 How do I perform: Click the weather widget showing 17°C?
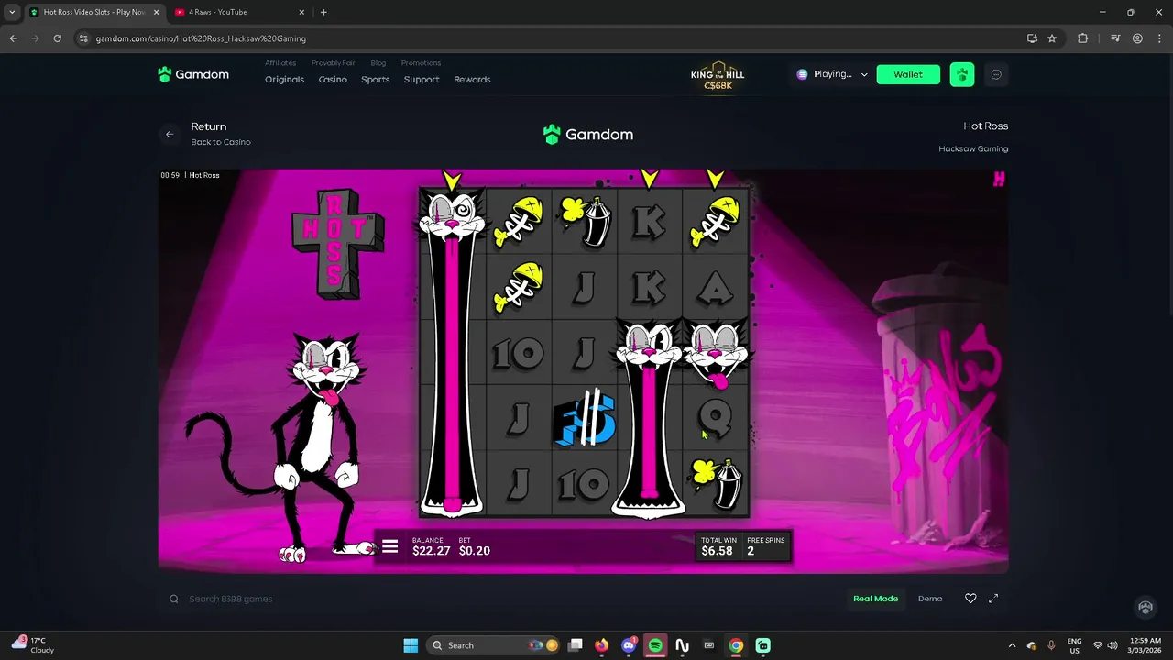pos(33,645)
